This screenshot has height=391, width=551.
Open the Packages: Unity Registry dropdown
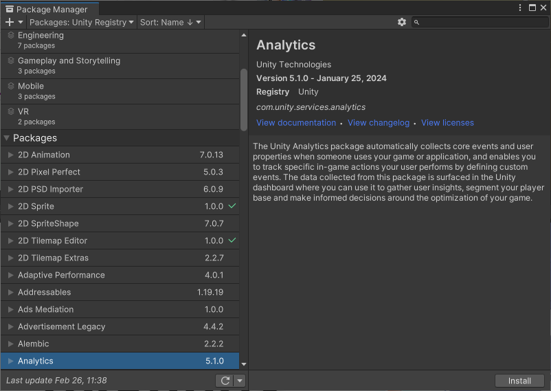(x=82, y=22)
